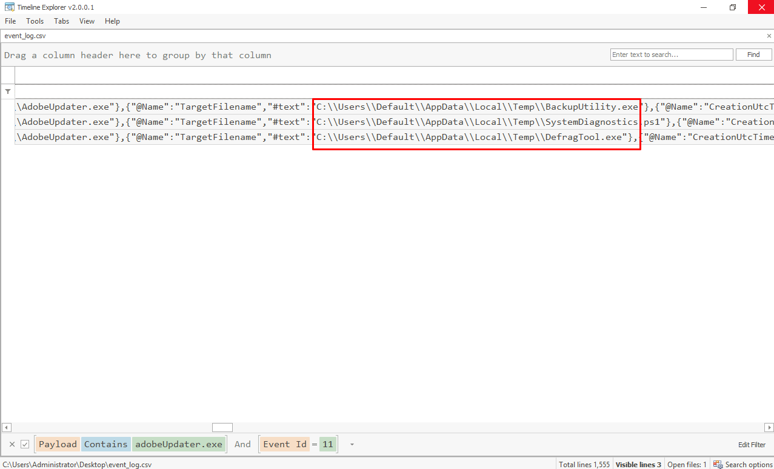
Task: Click the Find button
Action: 753,55
